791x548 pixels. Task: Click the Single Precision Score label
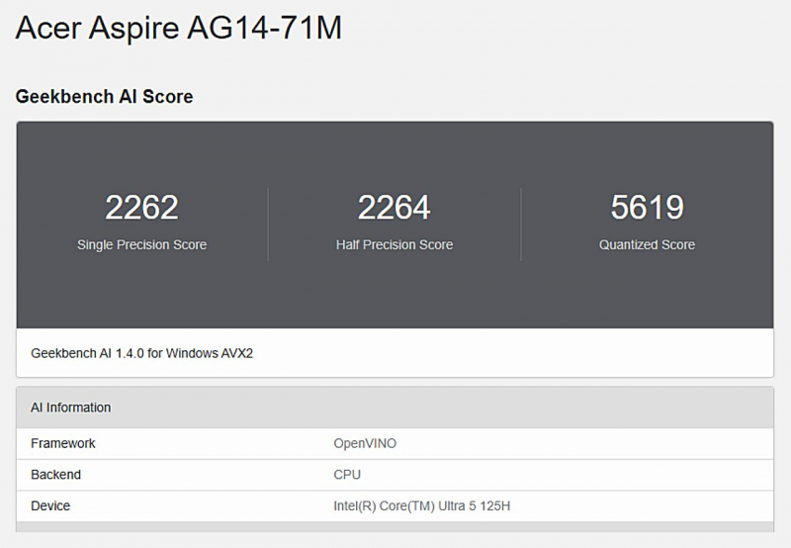141,245
